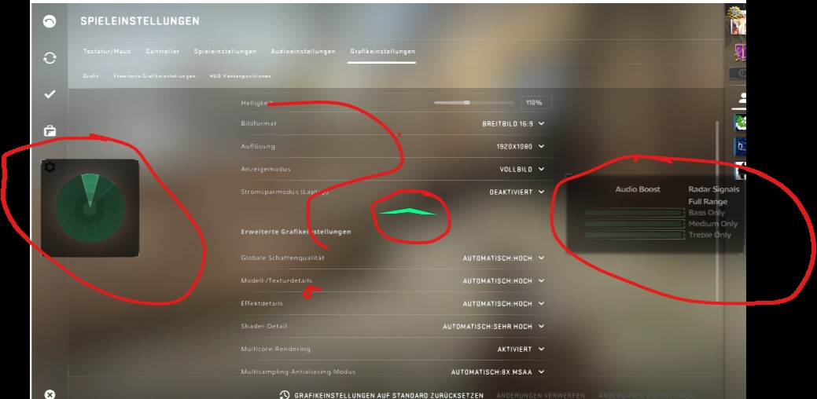Viewport: 817px width, 399px height.
Task: Expand the Anzeigemodus Vollbild dropdown
Action: click(522, 169)
